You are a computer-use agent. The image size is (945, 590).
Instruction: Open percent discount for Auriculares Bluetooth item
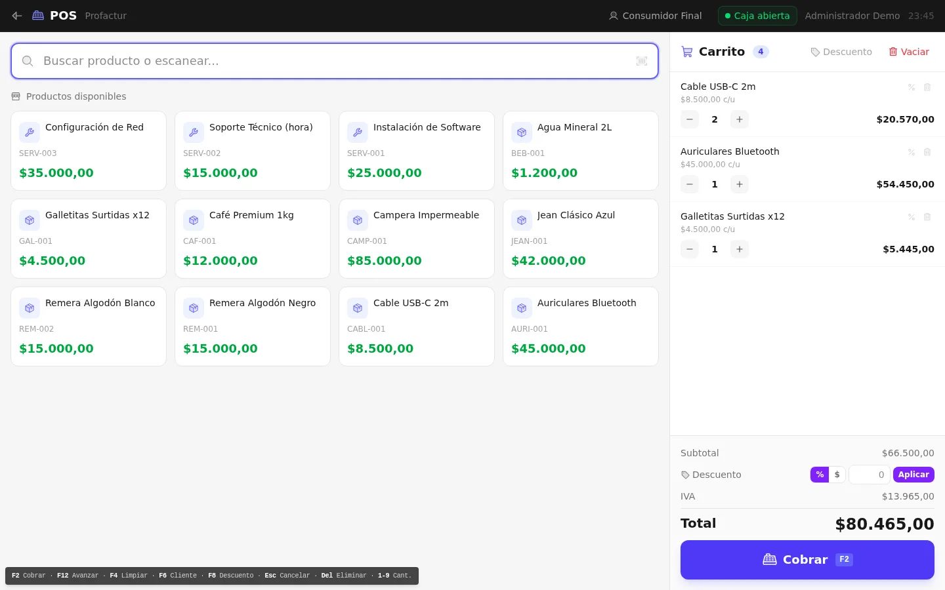coord(912,152)
